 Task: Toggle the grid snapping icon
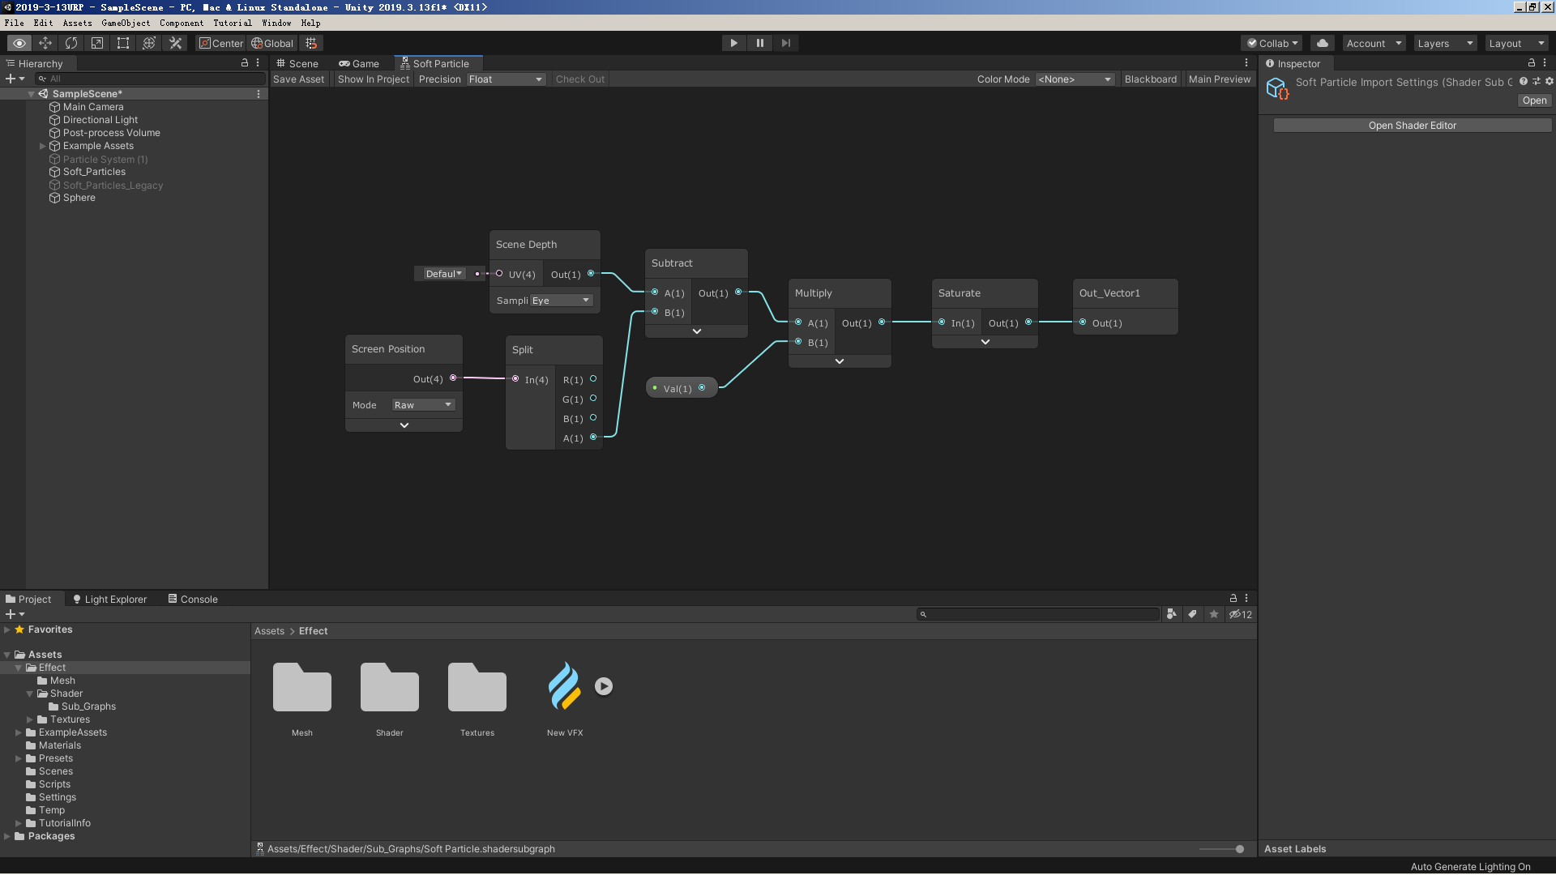311,43
